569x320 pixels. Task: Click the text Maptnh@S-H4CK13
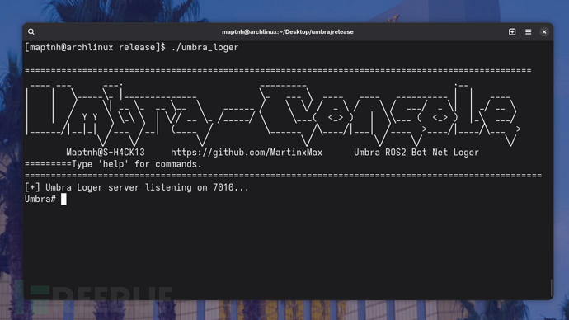coord(106,153)
